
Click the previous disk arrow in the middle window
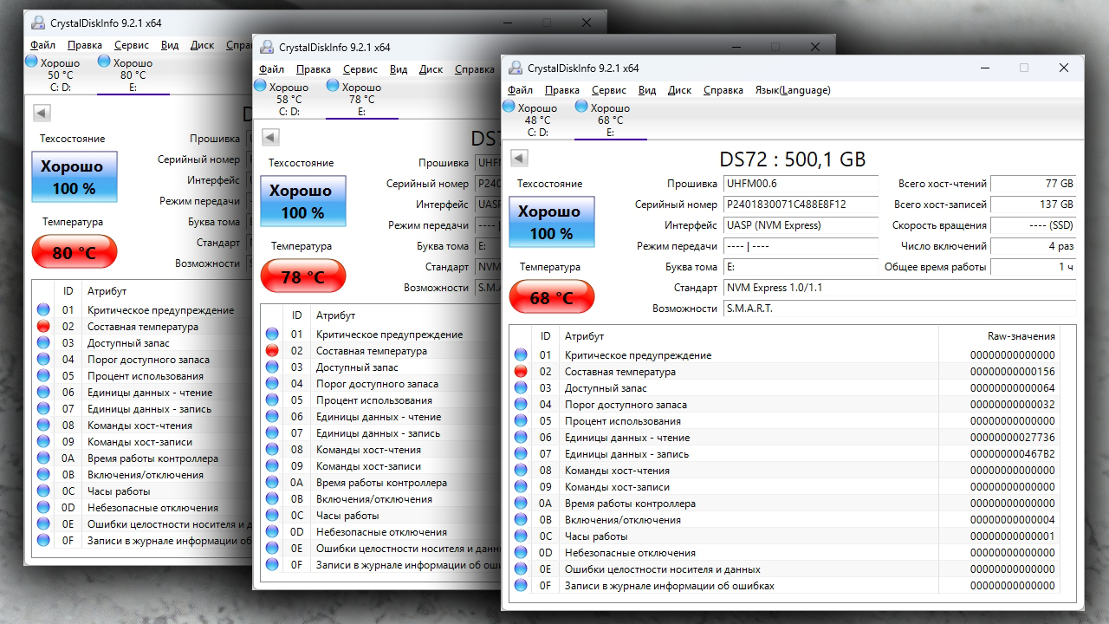pyautogui.click(x=270, y=137)
